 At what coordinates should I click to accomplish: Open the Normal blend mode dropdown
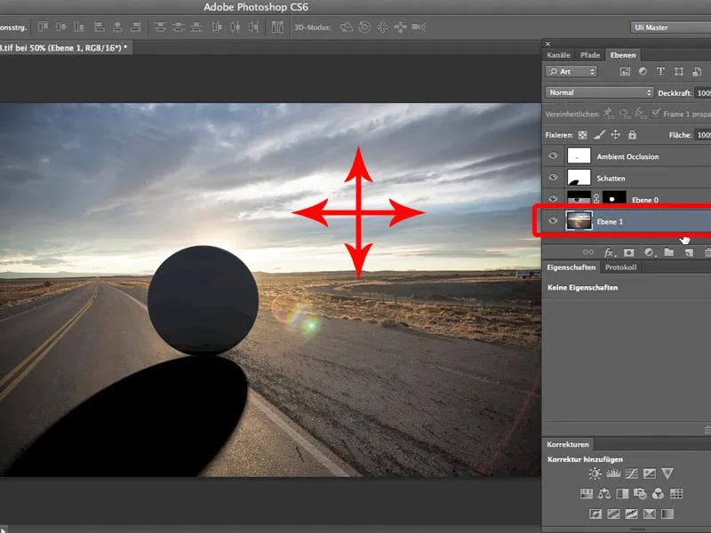tap(599, 92)
